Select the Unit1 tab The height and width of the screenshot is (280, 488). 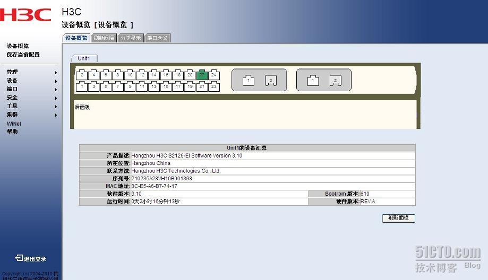coord(84,58)
